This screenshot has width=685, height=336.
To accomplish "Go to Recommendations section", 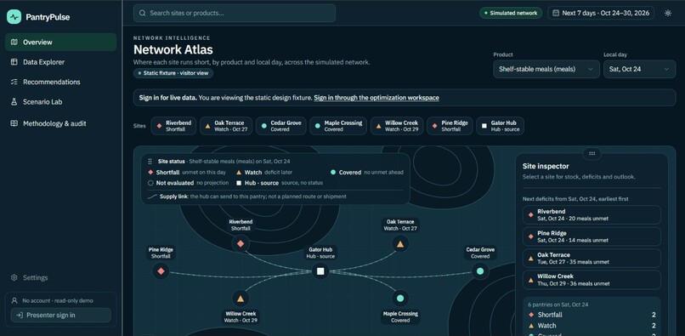I will [x=60, y=82].
